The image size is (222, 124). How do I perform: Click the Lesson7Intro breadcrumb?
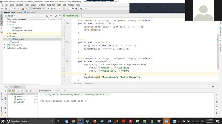8,12
